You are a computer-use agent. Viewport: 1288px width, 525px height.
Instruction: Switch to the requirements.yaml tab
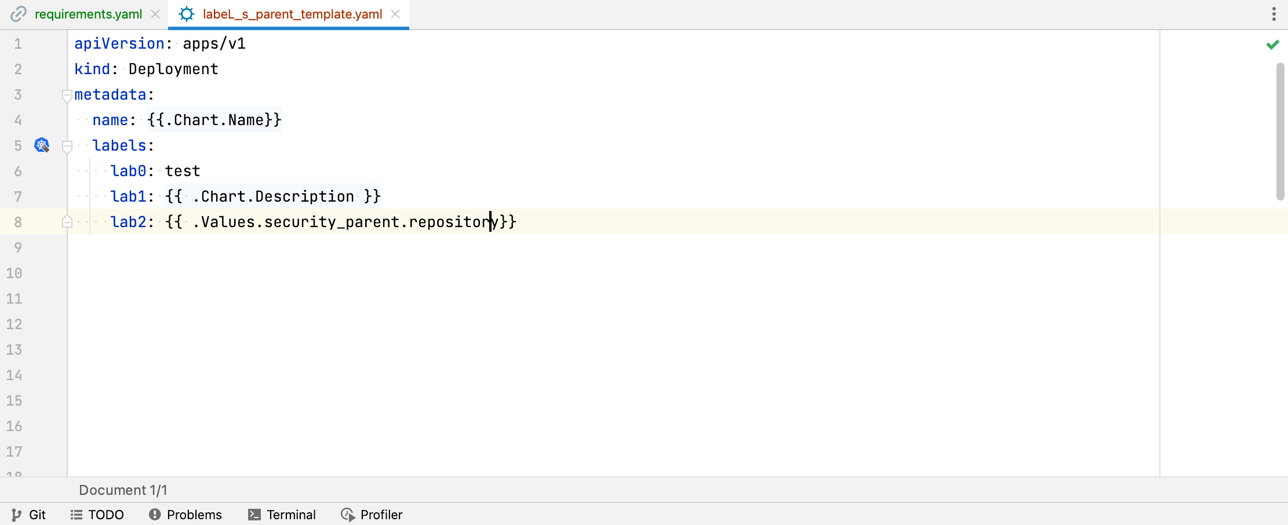(88, 14)
